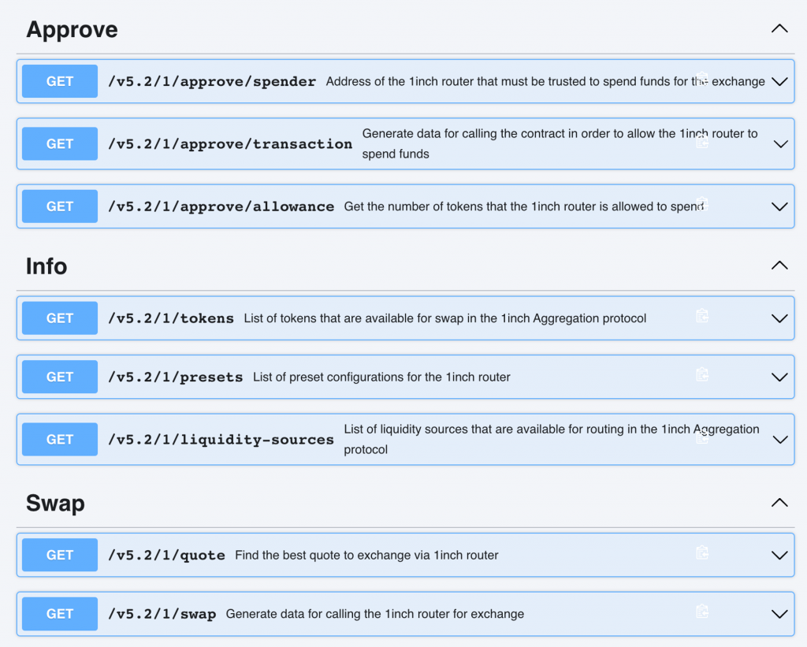The width and height of the screenshot is (807, 647).
Task: Open the /v5.2/1/liquidity-sources path link
Action: click(221, 440)
